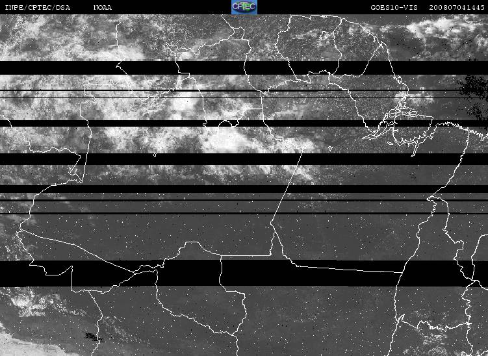Click the 200807041445 timestamp
The image size is (488, 356).
click(x=457, y=7)
